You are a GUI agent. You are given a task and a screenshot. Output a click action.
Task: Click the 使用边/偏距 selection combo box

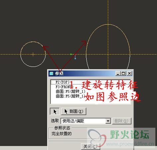click(86, 121)
